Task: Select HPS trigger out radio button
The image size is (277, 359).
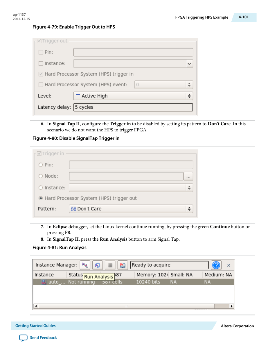Action: tap(41, 198)
